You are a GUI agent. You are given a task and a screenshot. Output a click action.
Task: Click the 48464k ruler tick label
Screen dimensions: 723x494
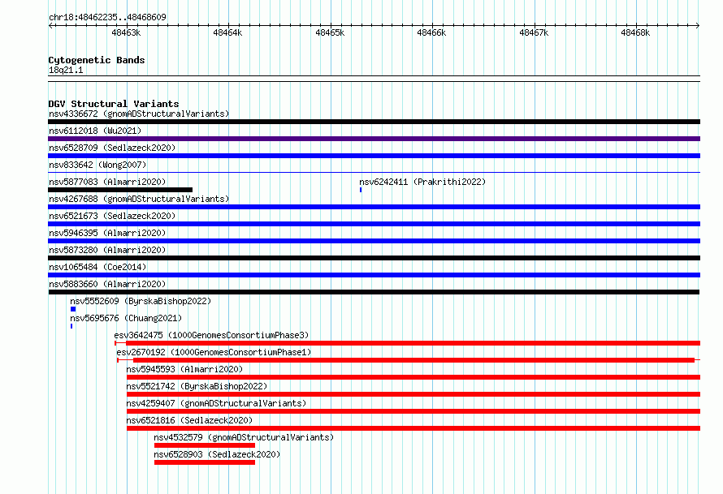coord(227,32)
